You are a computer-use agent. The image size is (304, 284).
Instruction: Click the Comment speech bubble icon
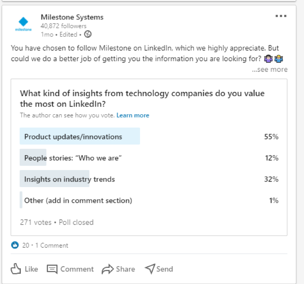(52, 269)
